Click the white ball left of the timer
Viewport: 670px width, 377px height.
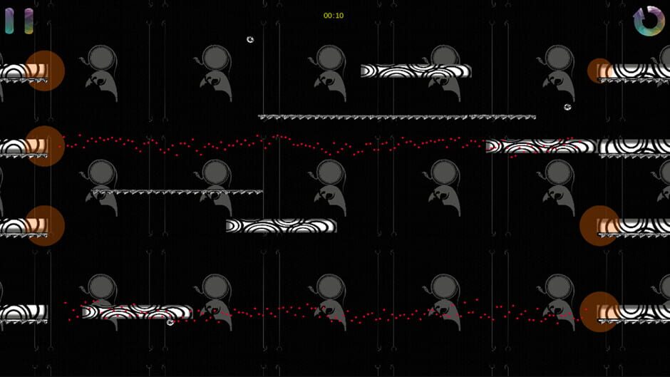(250, 40)
